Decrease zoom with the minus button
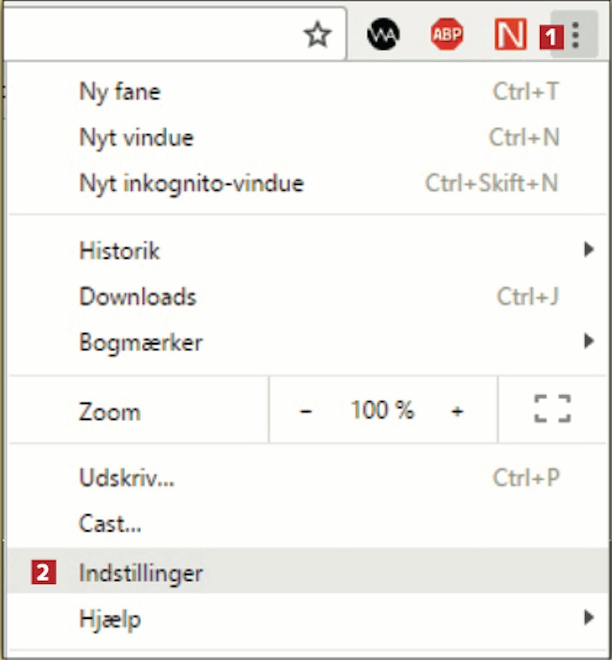 click(306, 411)
